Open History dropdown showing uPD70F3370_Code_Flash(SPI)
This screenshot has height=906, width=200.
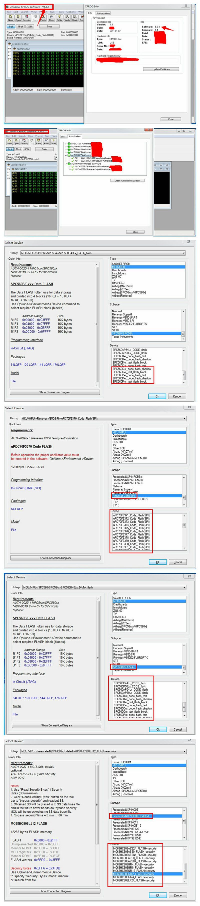[x=183, y=419]
